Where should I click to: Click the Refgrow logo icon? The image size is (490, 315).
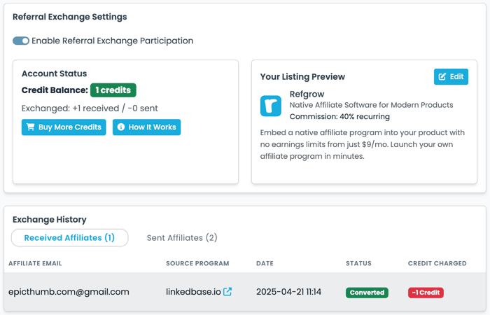point(271,106)
